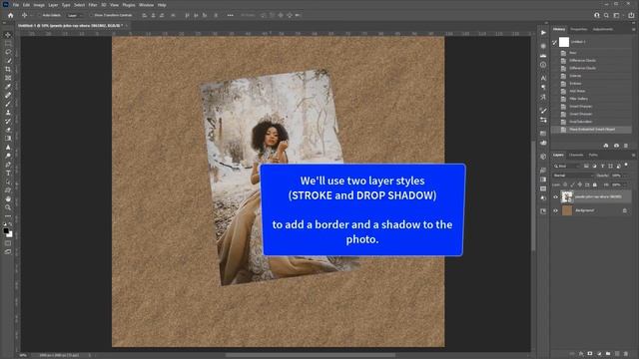Open the layer Opacity dropdown value
The width and height of the screenshot is (639, 359).
click(x=619, y=176)
